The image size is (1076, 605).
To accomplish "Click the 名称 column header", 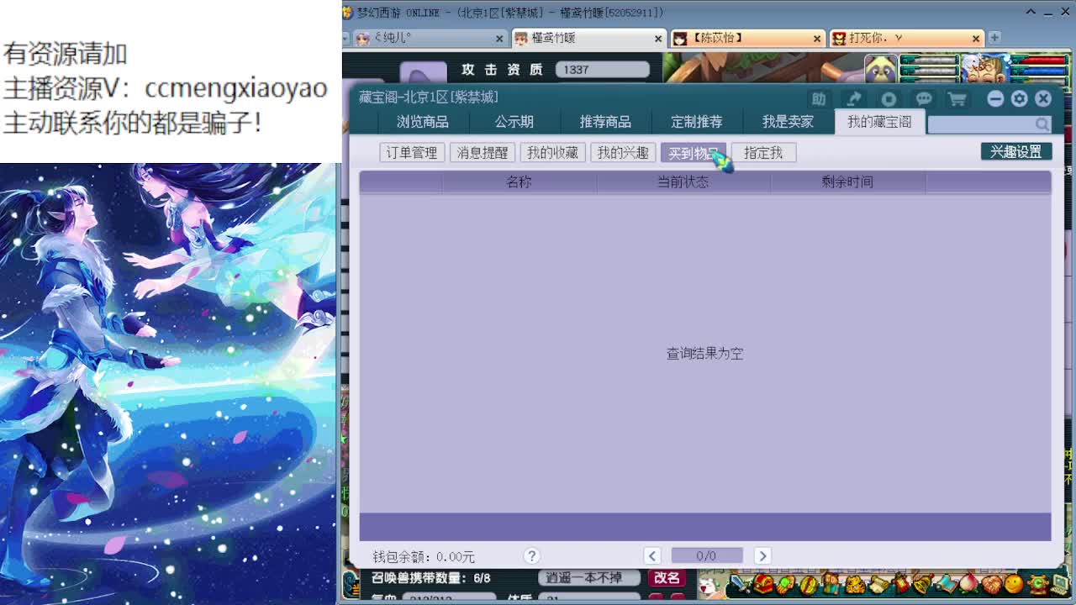I will point(520,181).
